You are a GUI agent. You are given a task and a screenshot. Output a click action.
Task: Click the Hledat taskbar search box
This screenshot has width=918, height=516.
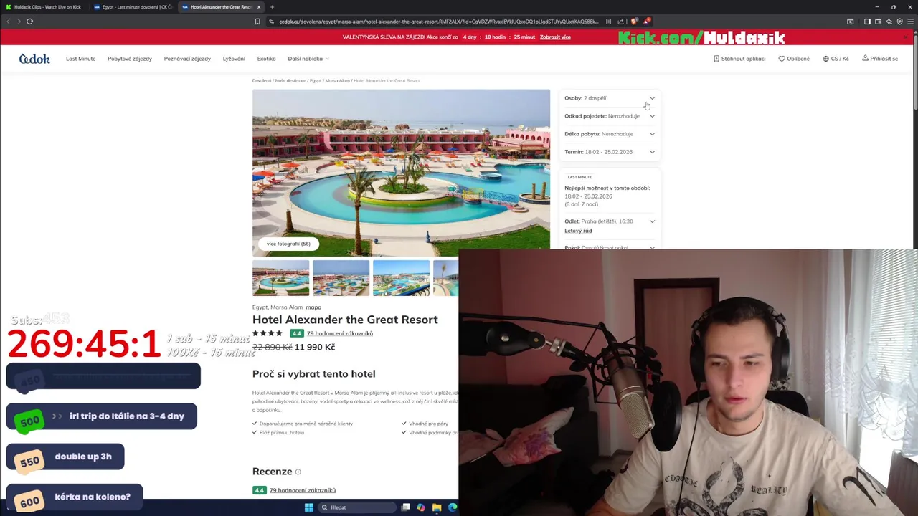pyautogui.click(x=356, y=507)
